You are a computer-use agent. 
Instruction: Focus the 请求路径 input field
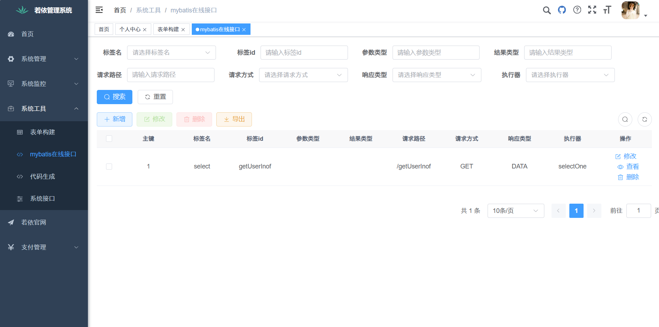point(171,75)
